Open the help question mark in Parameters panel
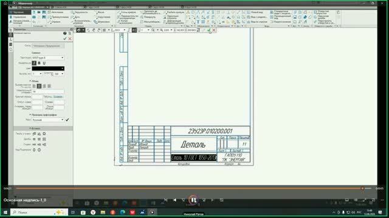389x218 pixels. [65, 33]
